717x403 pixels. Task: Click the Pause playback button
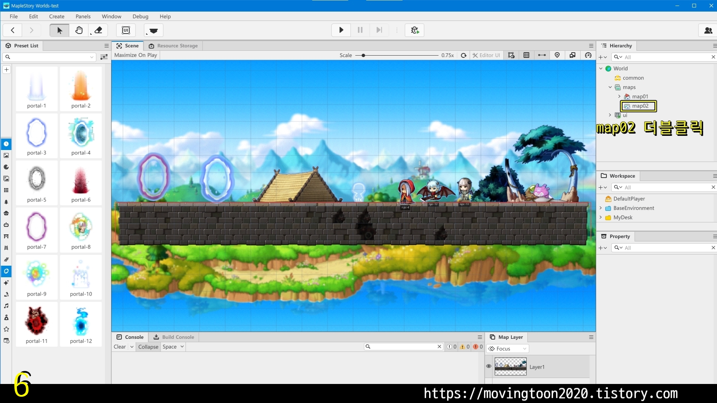click(x=360, y=30)
